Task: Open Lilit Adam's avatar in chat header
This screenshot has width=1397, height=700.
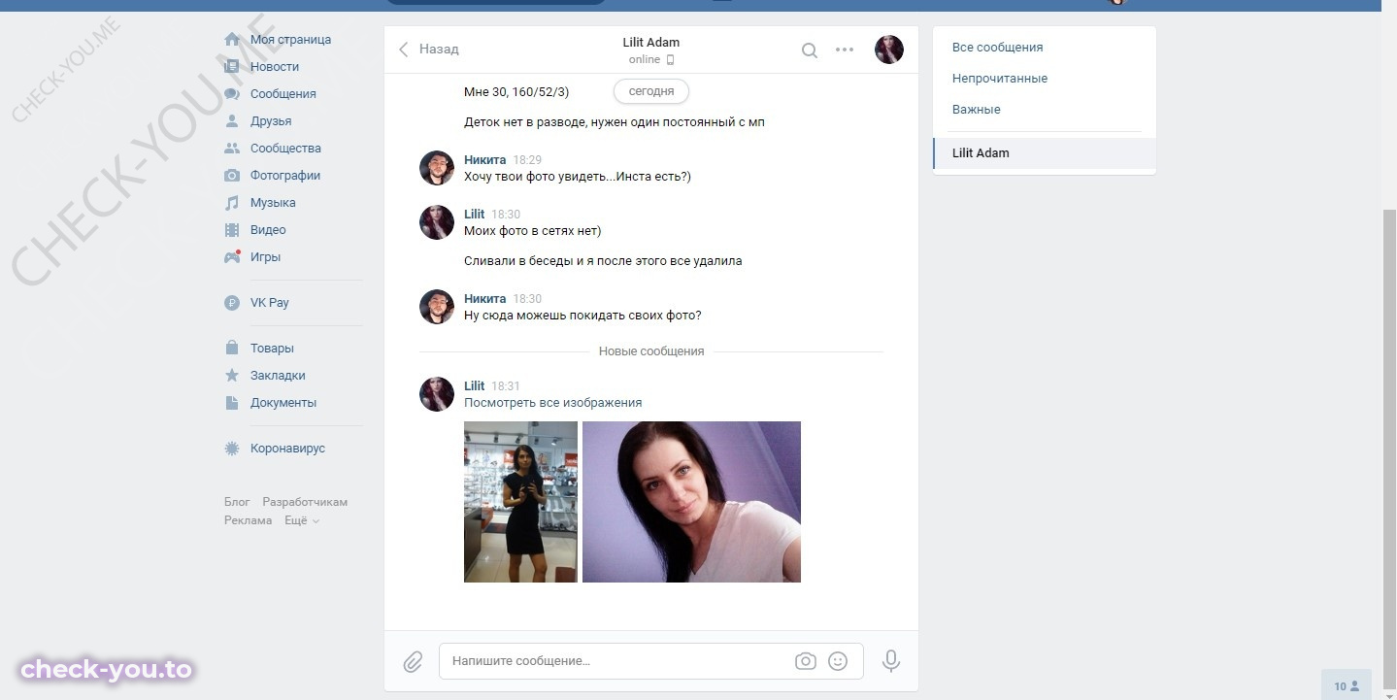Action: point(889,50)
